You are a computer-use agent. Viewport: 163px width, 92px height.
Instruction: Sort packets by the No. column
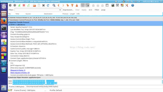pos(10,14)
